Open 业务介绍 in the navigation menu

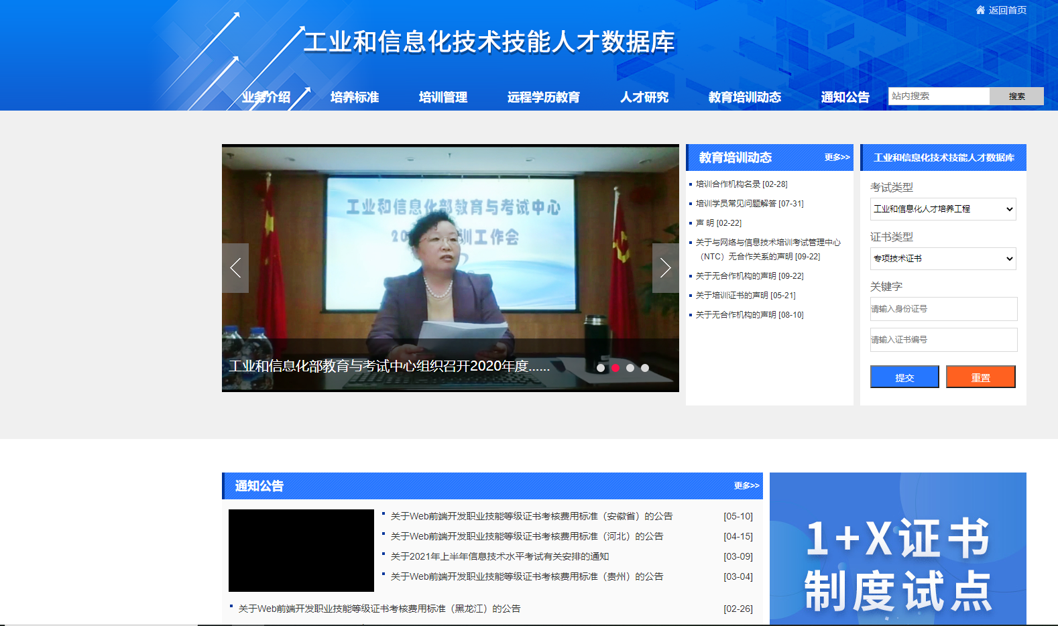coord(266,97)
